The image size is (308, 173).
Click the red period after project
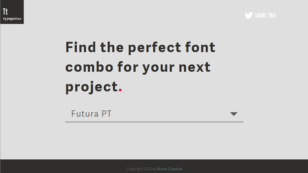[120, 90]
